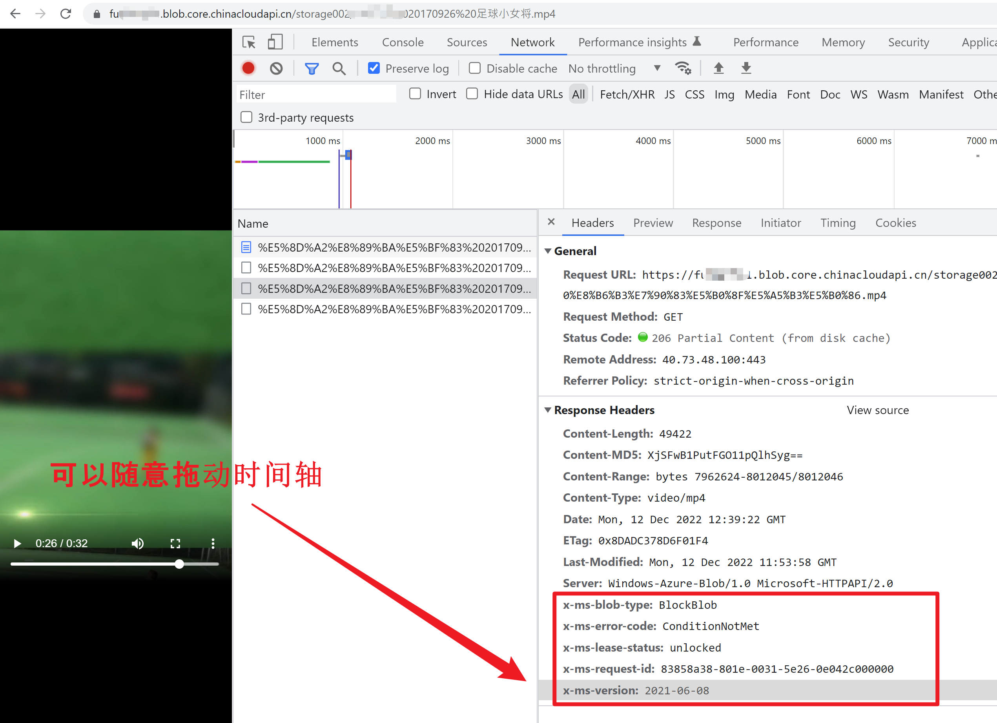Screen dimensions: 997x723
Task: Click the video progress slider handle
Action: coord(179,564)
